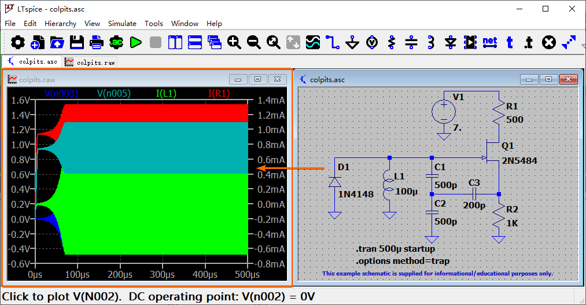Click resistor R2 1K symbol
This screenshot has height=305, width=586.
click(x=499, y=216)
